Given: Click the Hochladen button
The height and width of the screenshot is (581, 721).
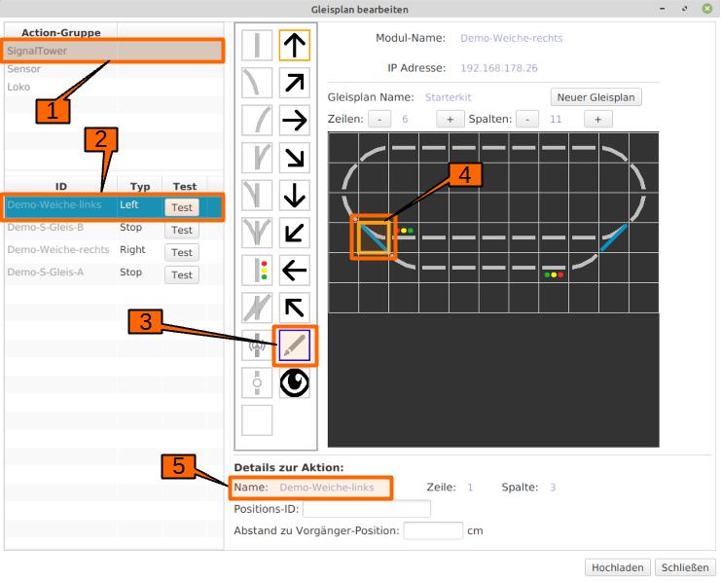Looking at the screenshot, I should click(x=617, y=567).
